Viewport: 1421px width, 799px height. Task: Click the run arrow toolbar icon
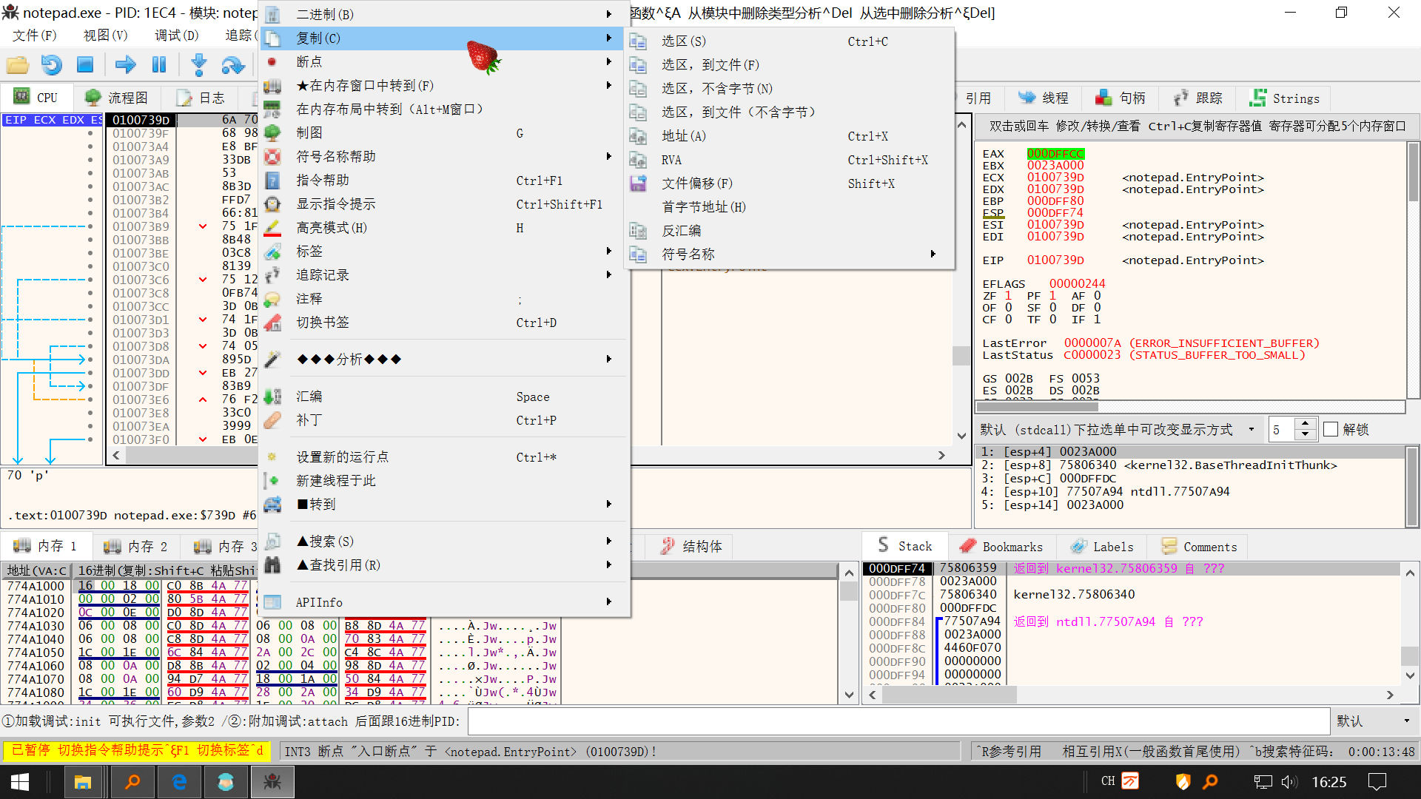[x=125, y=65]
